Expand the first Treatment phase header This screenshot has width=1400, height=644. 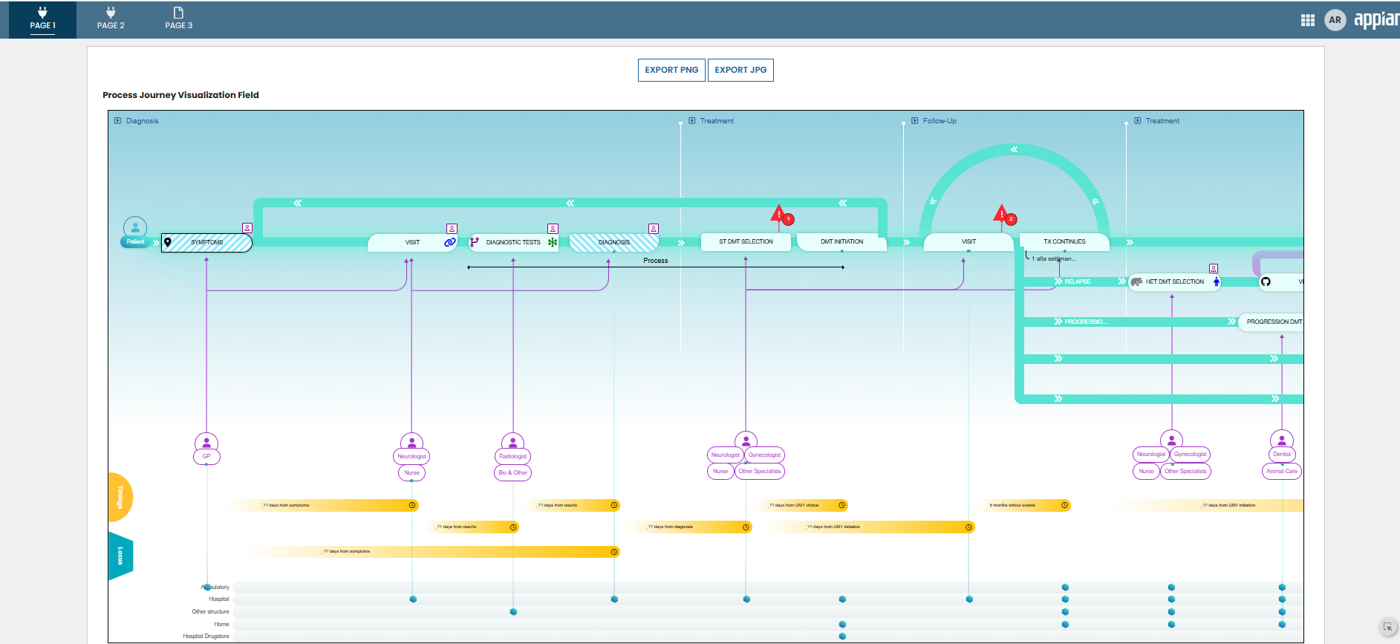coord(692,120)
